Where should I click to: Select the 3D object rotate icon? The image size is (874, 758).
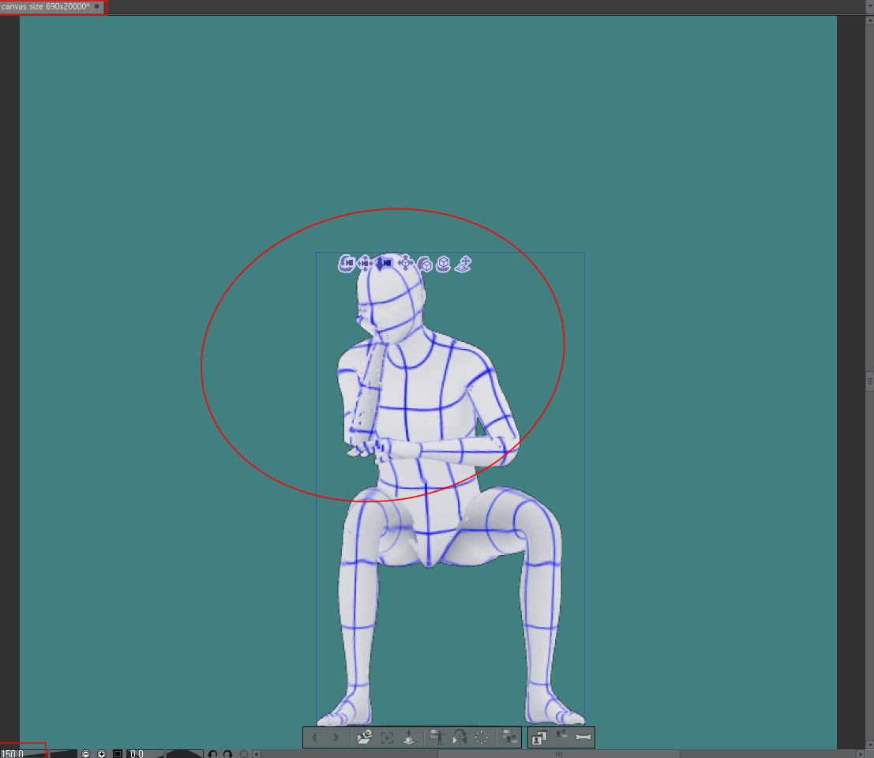[x=425, y=264]
